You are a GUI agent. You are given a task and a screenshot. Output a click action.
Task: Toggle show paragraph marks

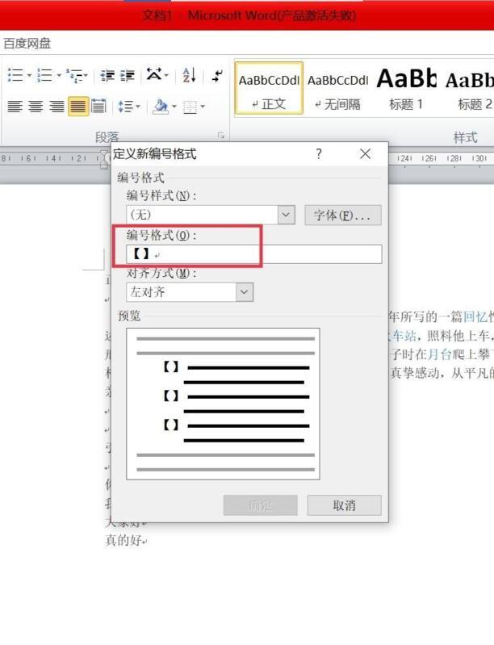click(x=218, y=76)
